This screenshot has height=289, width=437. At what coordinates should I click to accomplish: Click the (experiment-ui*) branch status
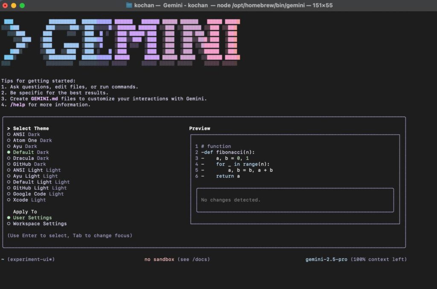[x=31, y=259]
